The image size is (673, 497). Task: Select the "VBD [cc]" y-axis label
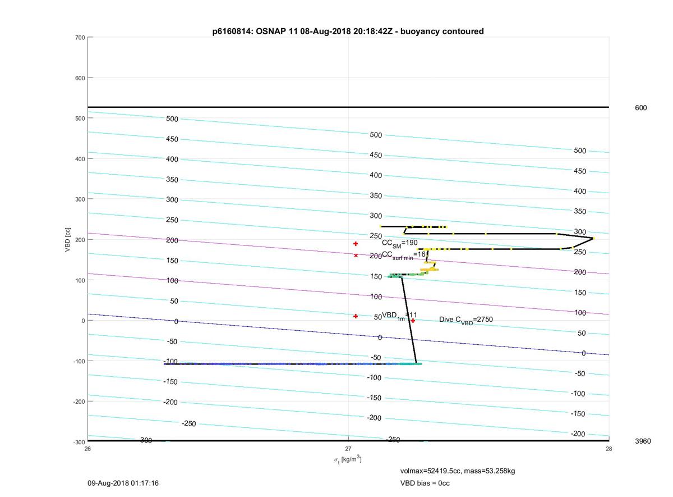[x=68, y=239]
